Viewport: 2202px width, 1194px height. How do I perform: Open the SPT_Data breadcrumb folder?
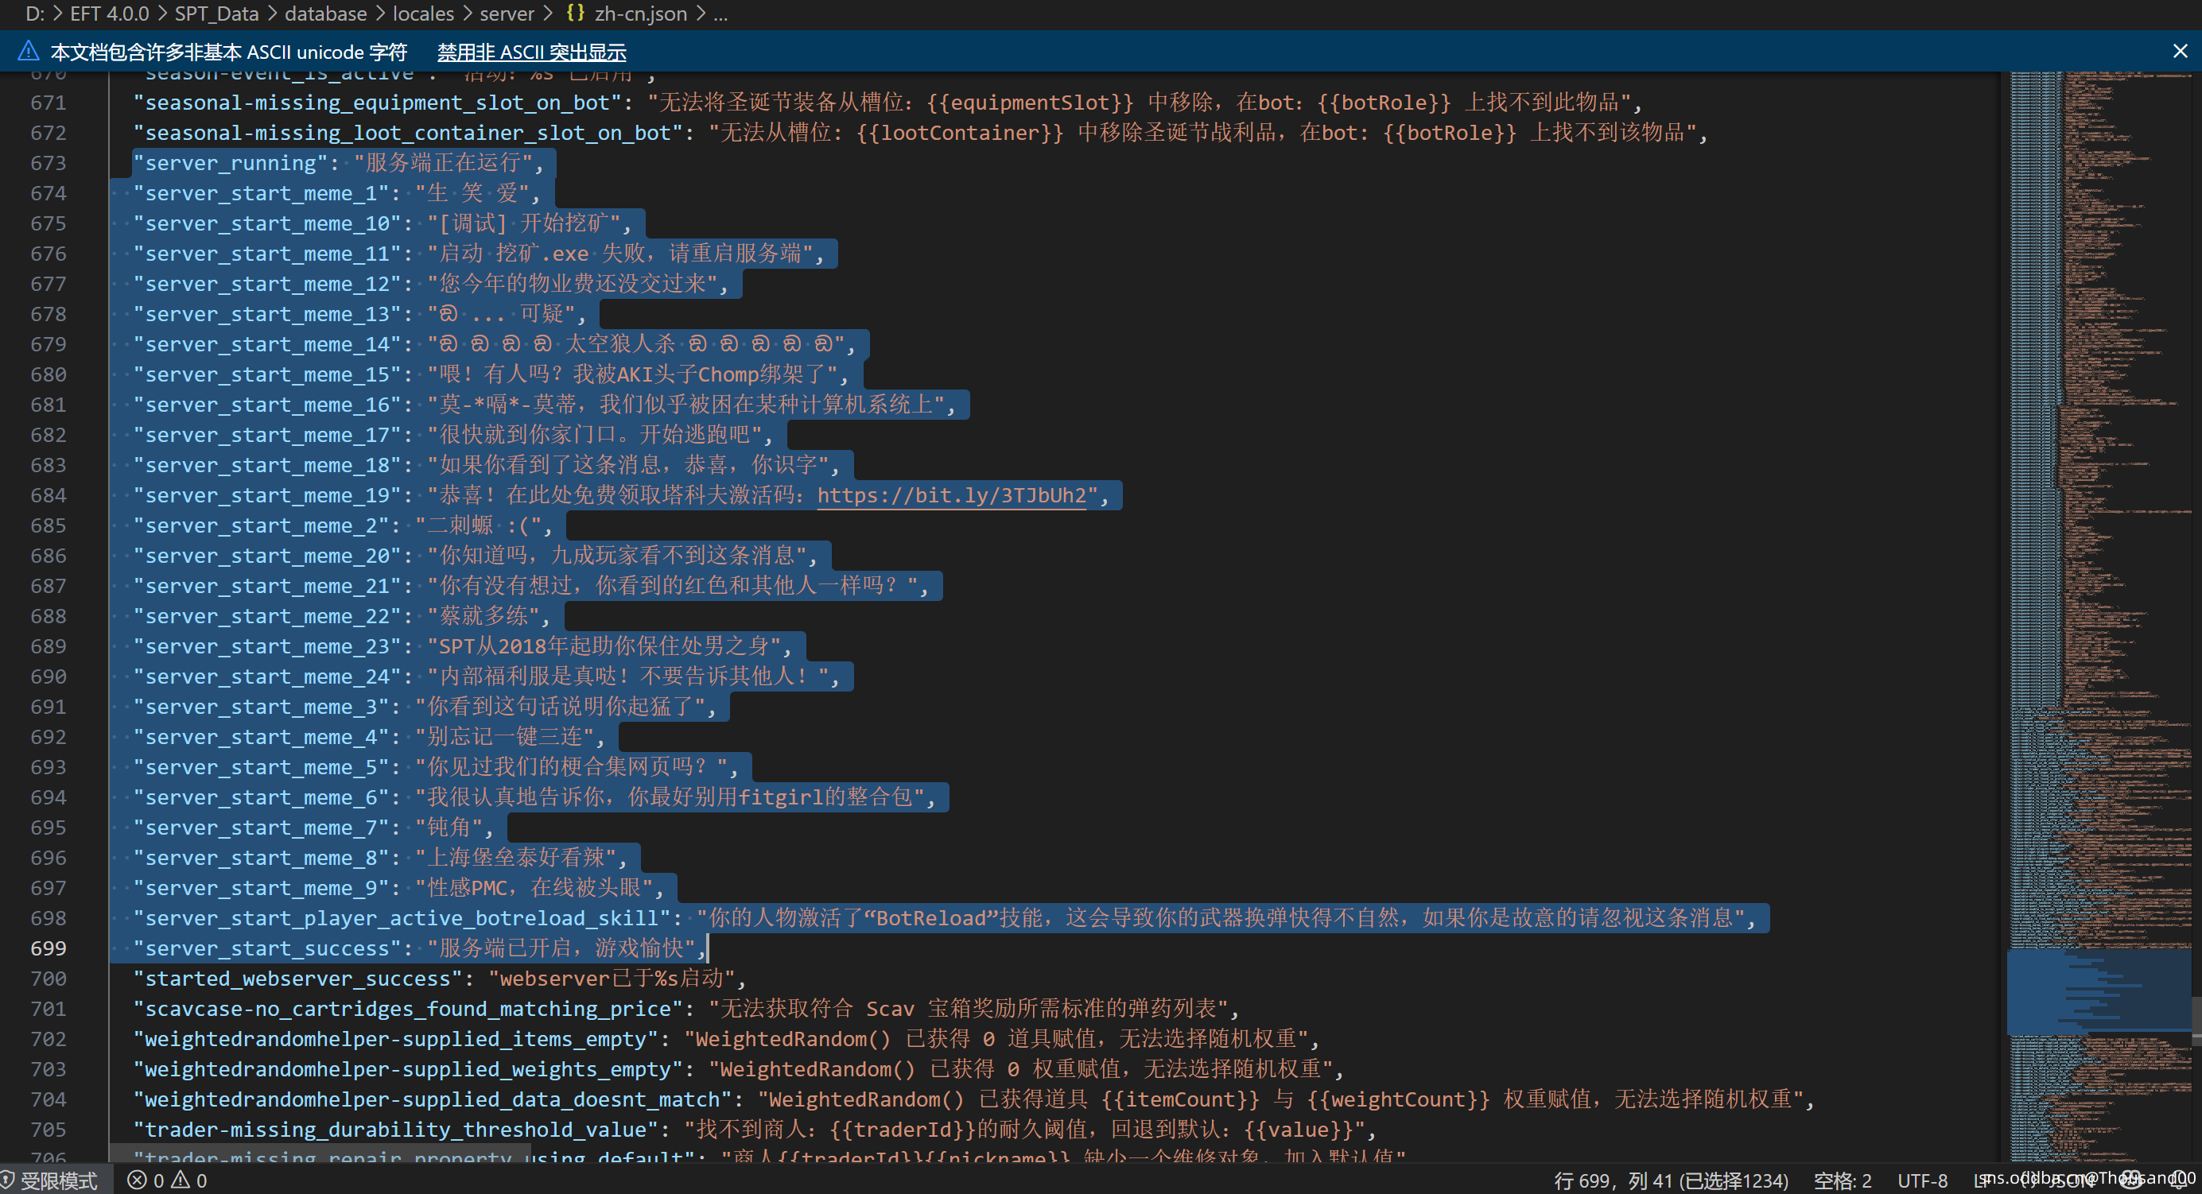216,14
